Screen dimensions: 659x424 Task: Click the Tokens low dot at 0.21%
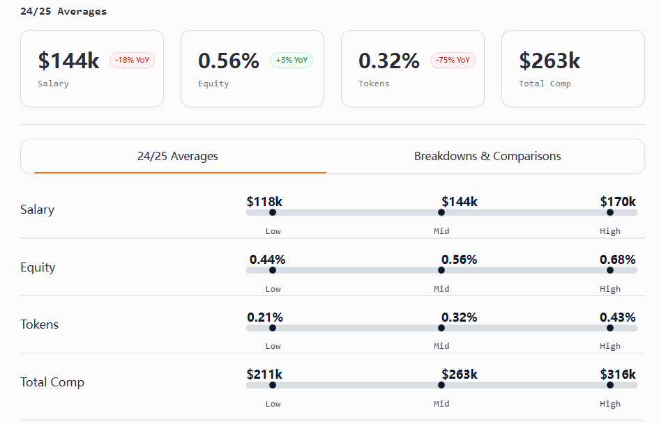[x=273, y=328]
